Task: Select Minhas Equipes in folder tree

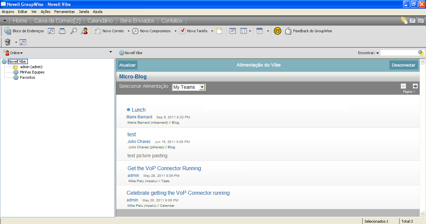Action: pos(32,72)
